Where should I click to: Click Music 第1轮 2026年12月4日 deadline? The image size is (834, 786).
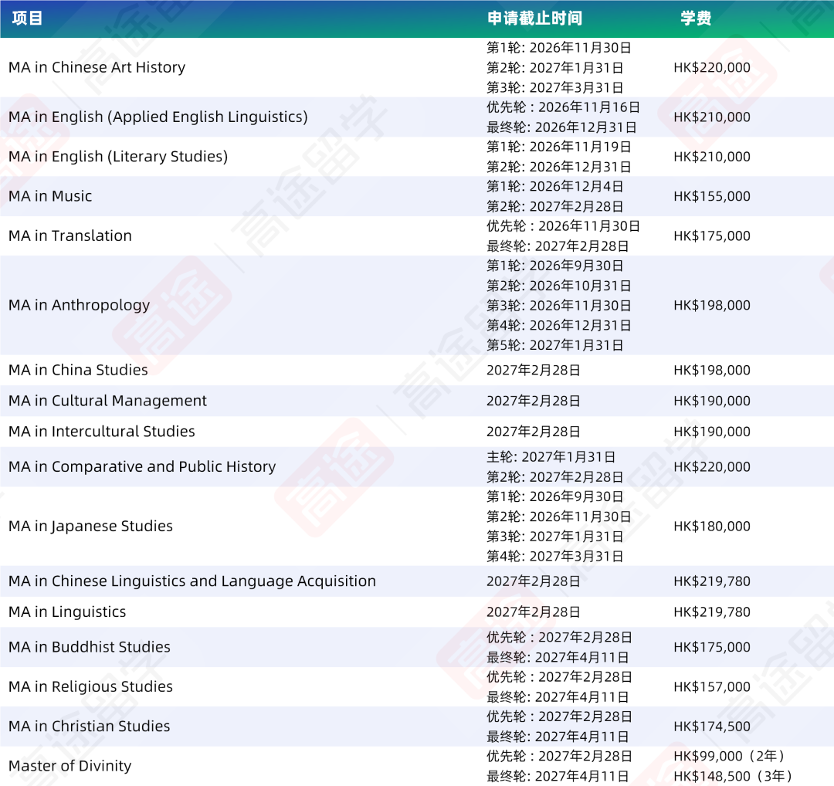pos(554,187)
